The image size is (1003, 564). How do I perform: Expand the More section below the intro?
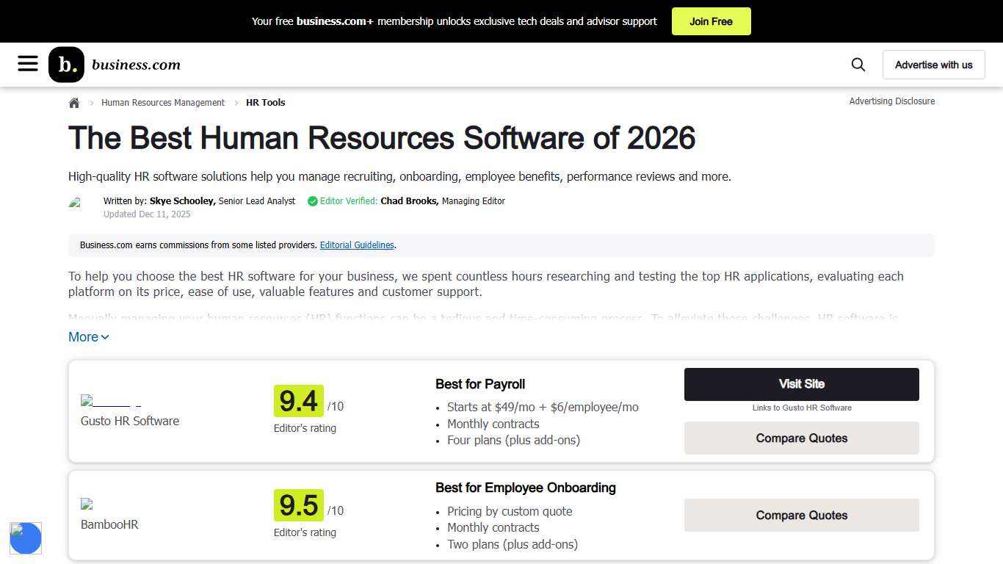tap(83, 337)
